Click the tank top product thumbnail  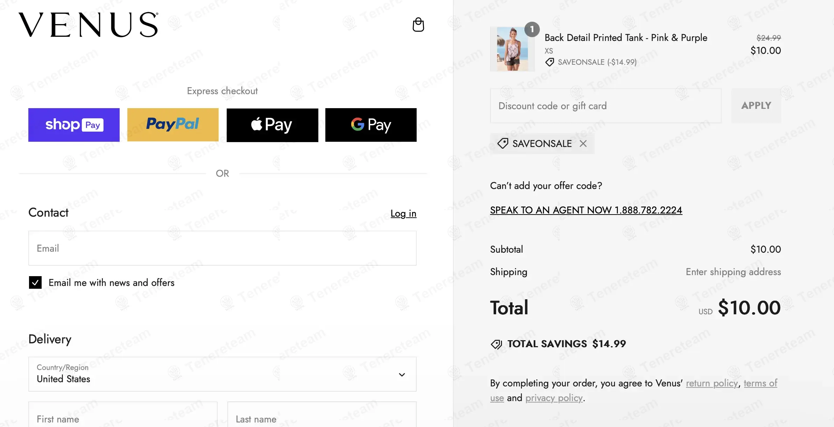coord(513,49)
